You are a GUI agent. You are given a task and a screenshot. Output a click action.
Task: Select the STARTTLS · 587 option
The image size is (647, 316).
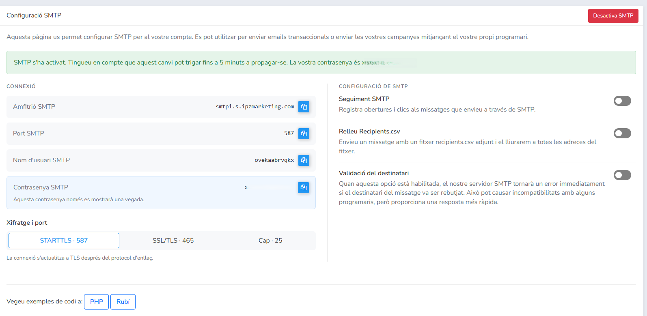64,241
